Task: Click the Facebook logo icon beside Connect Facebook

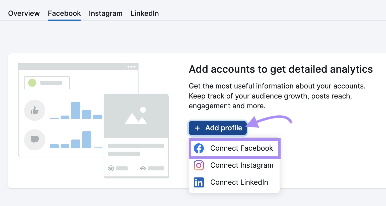Action: pyautogui.click(x=199, y=148)
